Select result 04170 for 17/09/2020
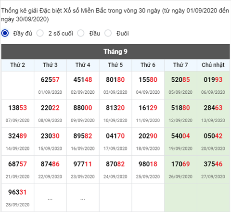The image size is (231, 212). tap(115, 136)
